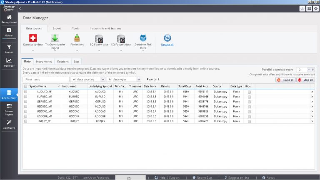The image size is (320, 180).
Task: Click the Filter items input field
Action: pyautogui.click(x=45, y=79)
